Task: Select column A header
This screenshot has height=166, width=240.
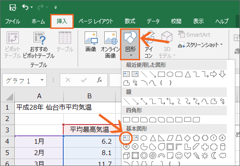Action: 39,96
